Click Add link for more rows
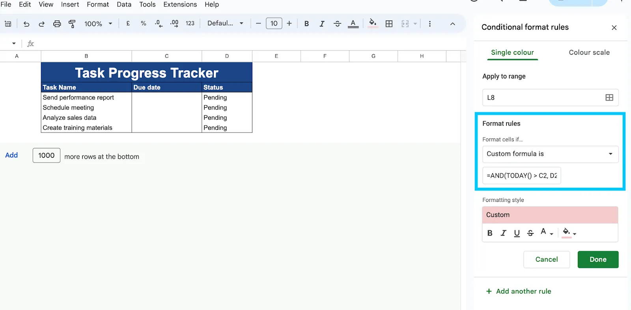 (11, 155)
